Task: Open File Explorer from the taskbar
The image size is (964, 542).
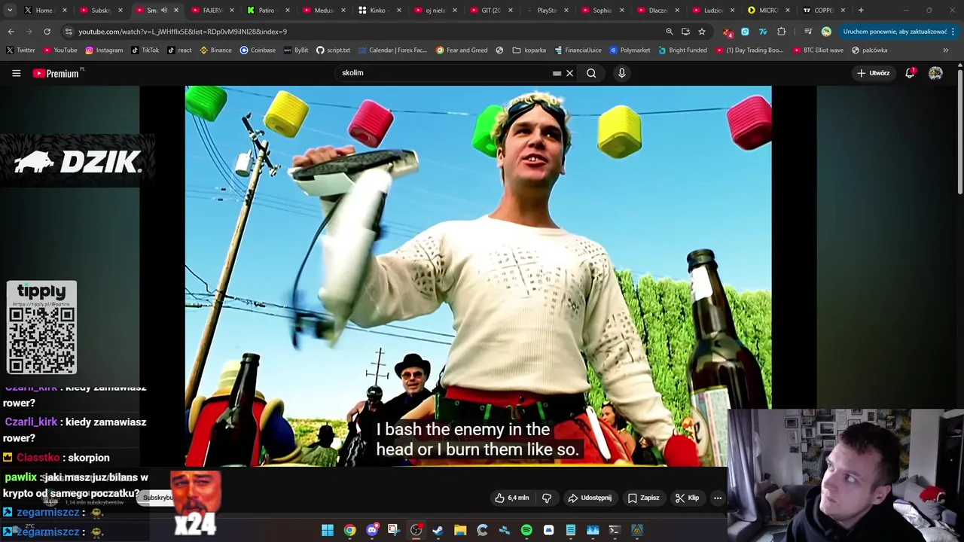Action: point(460,530)
